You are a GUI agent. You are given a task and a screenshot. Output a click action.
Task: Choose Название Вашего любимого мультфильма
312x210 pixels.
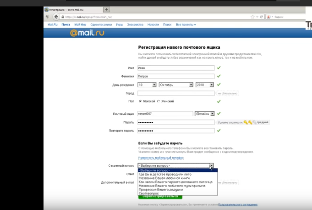[178, 186]
